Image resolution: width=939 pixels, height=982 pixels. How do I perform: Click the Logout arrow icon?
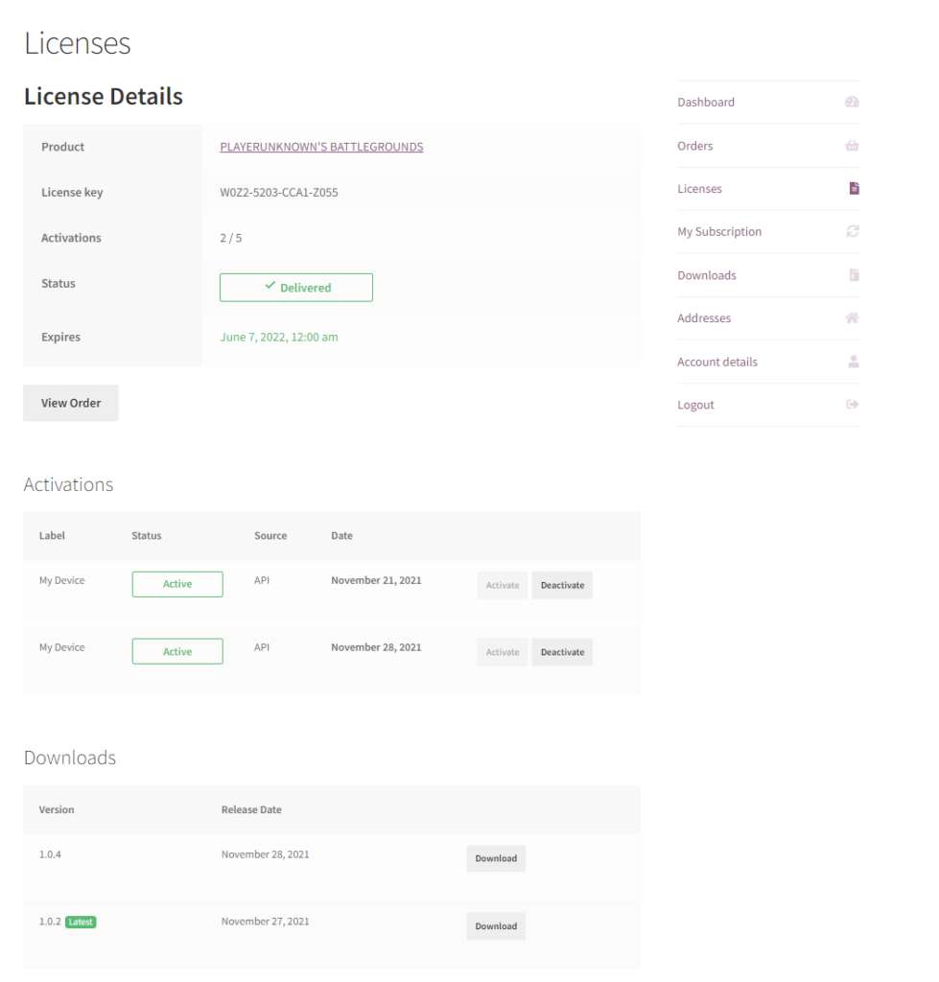click(x=852, y=405)
